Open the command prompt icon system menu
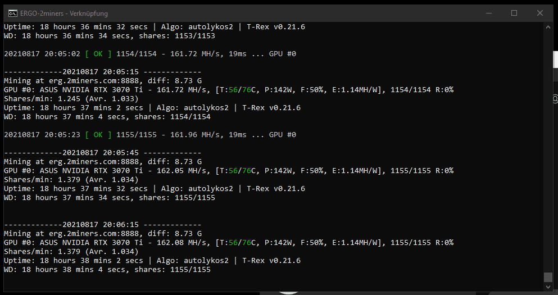The image size is (558, 295). pyautogui.click(x=13, y=13)
